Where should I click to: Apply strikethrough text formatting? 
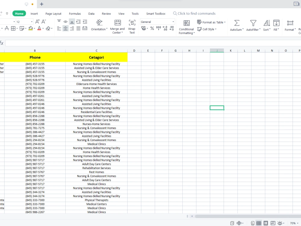pyautogui.click(x=7, y=28)
